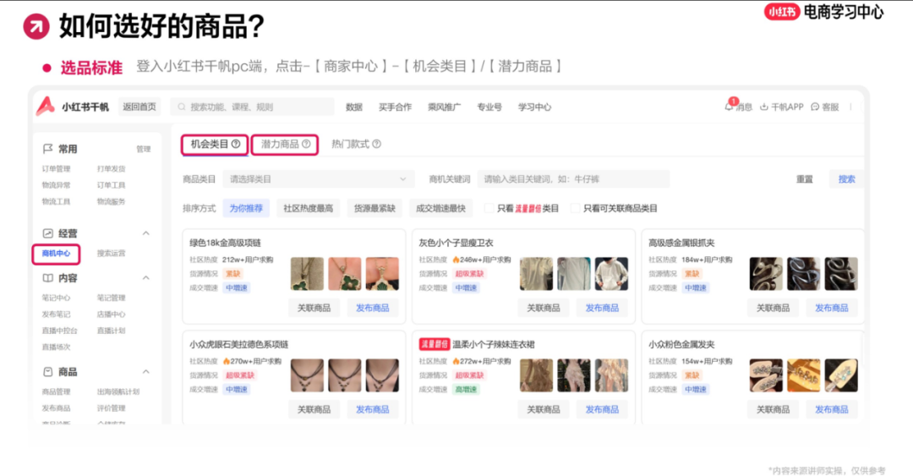913x476 pixels.
Task: Open first thumbnail of 绿色18k金高级项链
Action: (307, 273)
